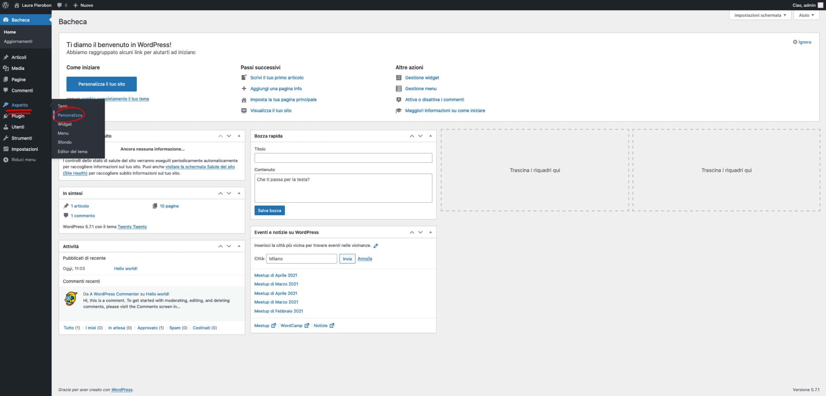826x396 pixels.
Task: Open the Plugin icon in sidebar
Action: 6,116
